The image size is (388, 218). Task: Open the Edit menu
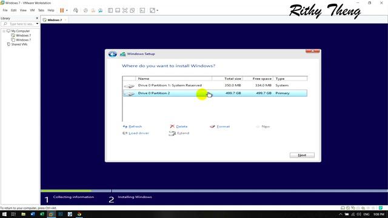click(13, 10)
